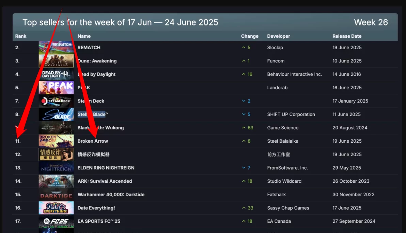Select the 10 June 2025 release date
This screenshot has width=406, height=233.
(x=347, y=61)
